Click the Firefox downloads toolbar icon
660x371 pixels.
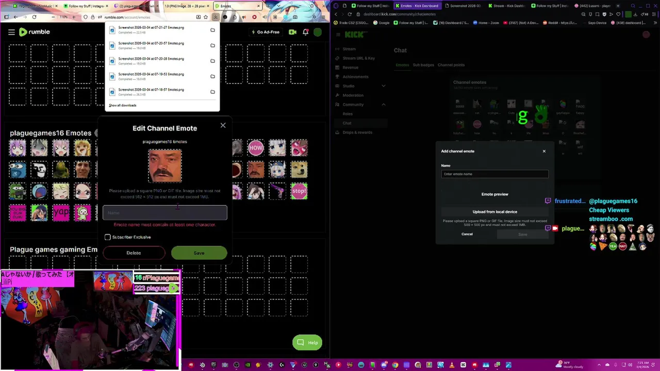pos(216,17)
